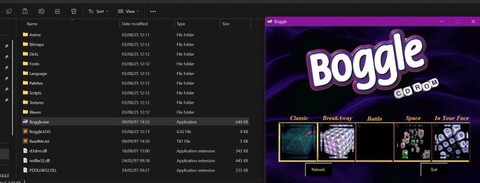The image size is (480, 183).
Task: Choose the In Your Face mode thumbnail
Action: click(451, 142)
